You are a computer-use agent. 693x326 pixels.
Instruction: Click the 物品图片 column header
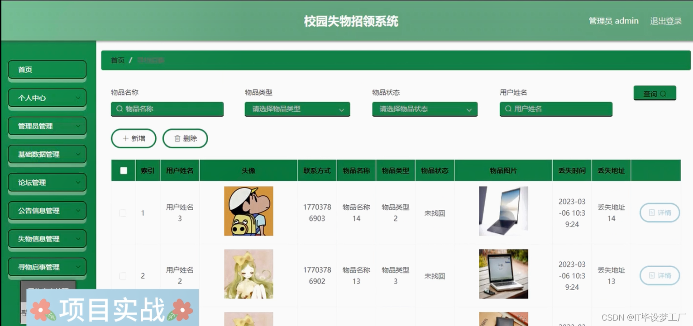503,170
